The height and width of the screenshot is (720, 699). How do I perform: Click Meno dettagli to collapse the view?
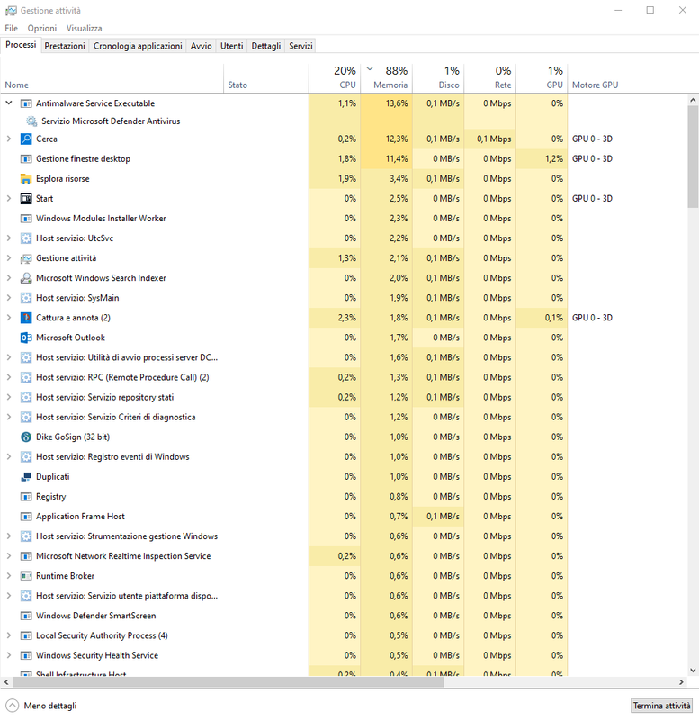click(x=41, y=706)
